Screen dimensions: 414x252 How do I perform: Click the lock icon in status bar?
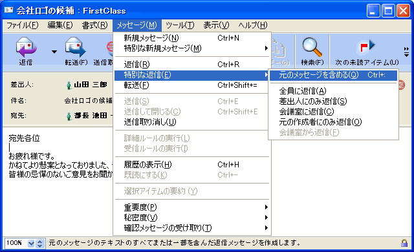click(404, 243)
